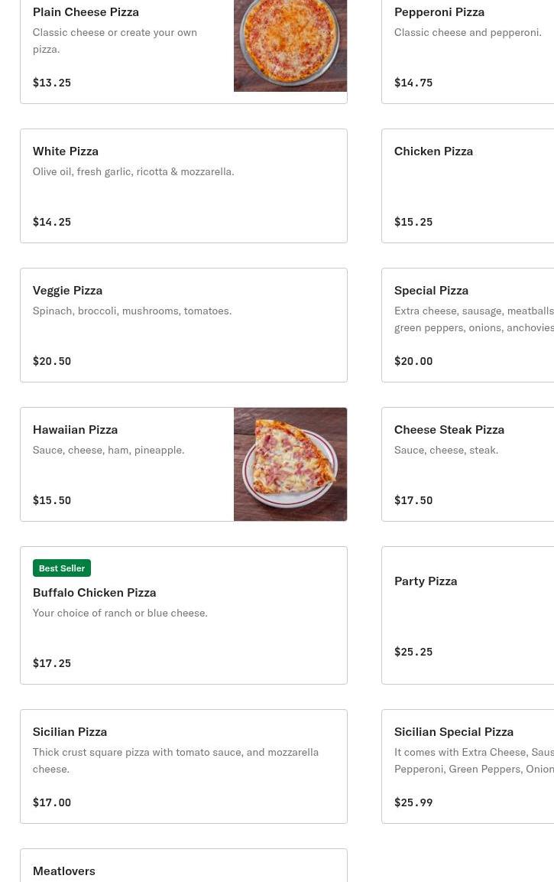Click the $25.25 Party Pizza price
This screenshot has height=882, width=554.
pos(413,652)
